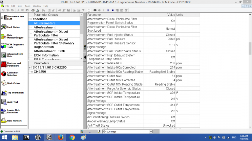This screenshot has width=252, height=141.
Task: Click the camera snapshot toolbar icon
Action: click(95, 10)
